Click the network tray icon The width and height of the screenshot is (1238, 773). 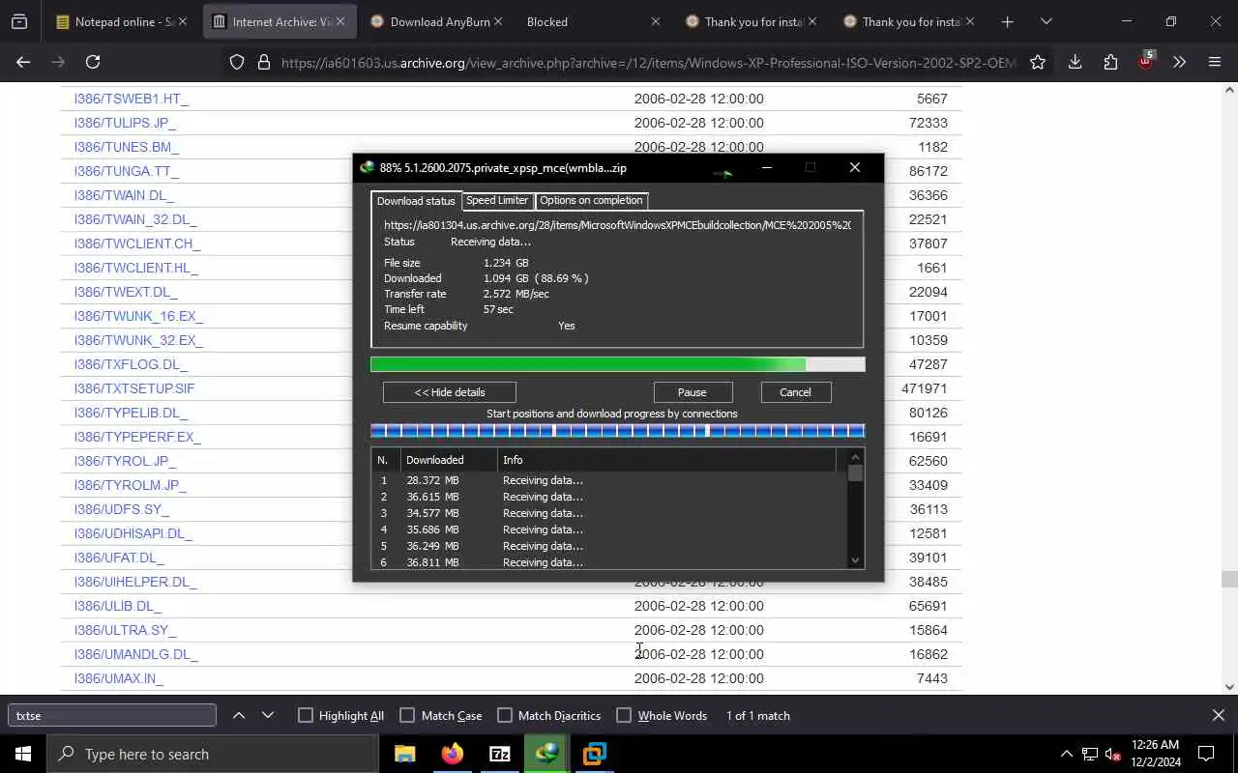click(1090, 754)
